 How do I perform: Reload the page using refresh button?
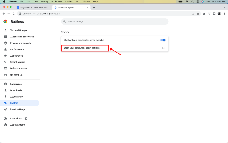(x=13, y=13)
